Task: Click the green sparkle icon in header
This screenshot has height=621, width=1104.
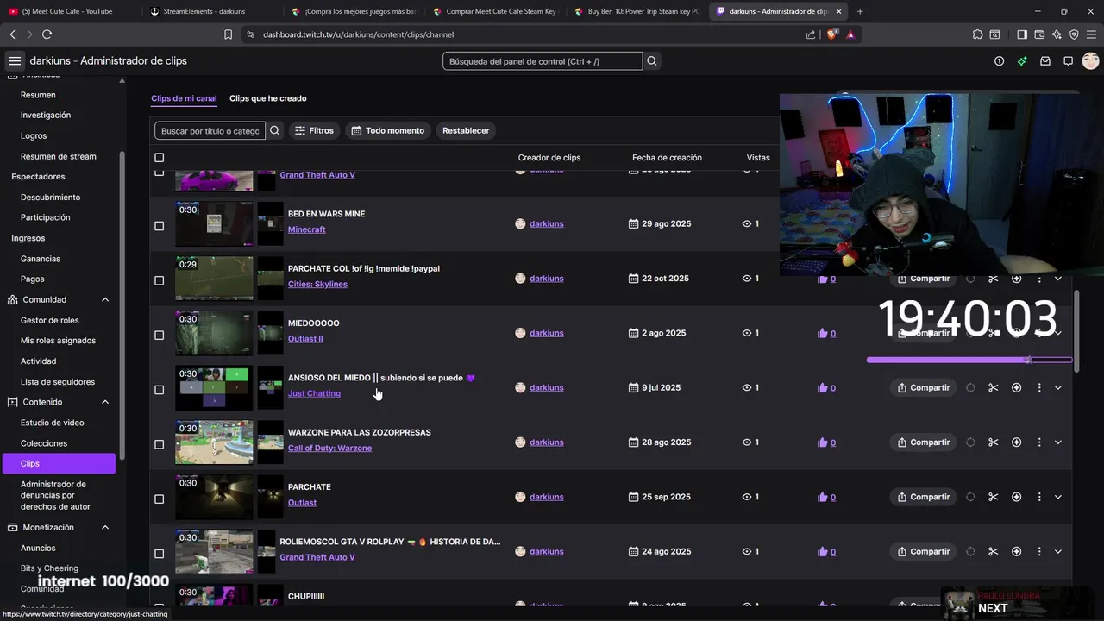Action: pos(1022,61)
